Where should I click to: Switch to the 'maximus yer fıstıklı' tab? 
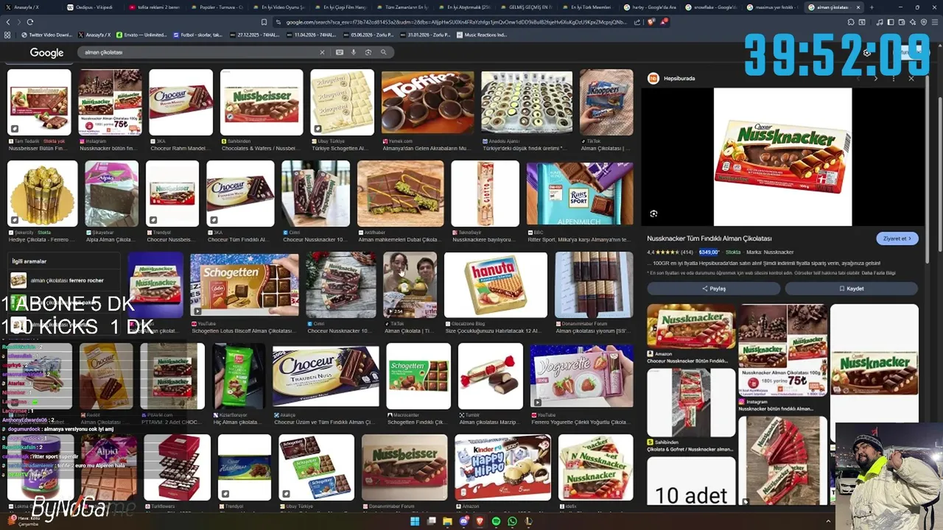pos(774,7)
